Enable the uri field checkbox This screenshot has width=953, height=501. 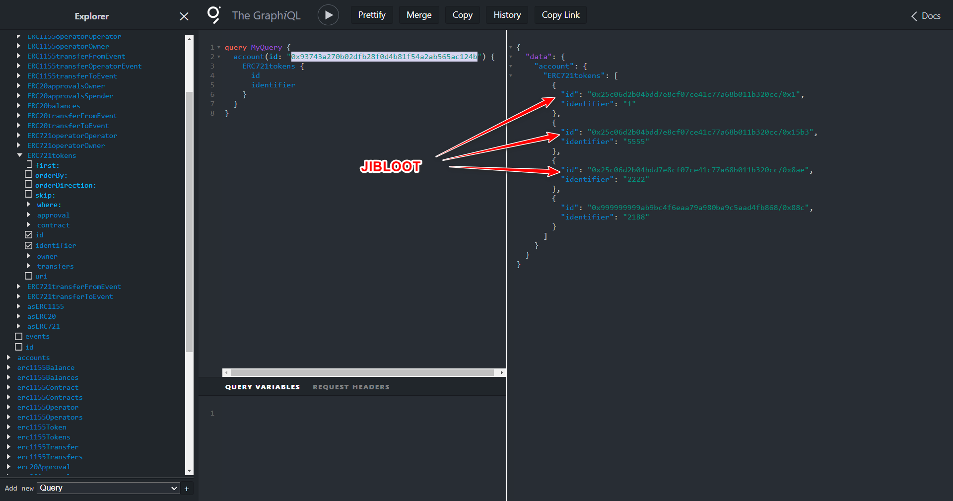pyautogui.click(x=29, y=276)
